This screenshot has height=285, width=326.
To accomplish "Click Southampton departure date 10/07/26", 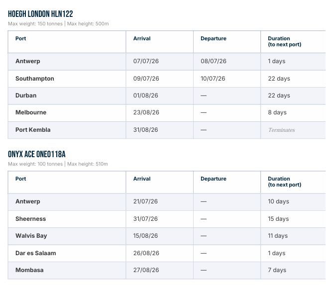I will (x=213, y=79).
